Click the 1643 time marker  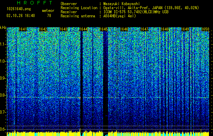pos(63,29)
